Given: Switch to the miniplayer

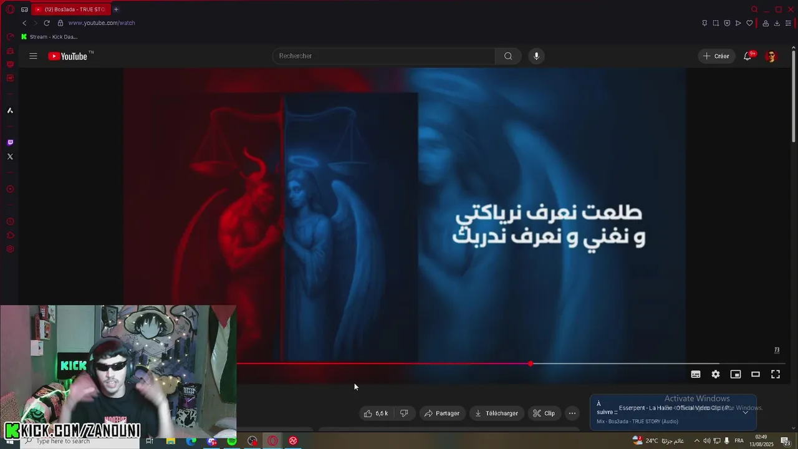Looking at the screenshot, I should pos(736,374).
